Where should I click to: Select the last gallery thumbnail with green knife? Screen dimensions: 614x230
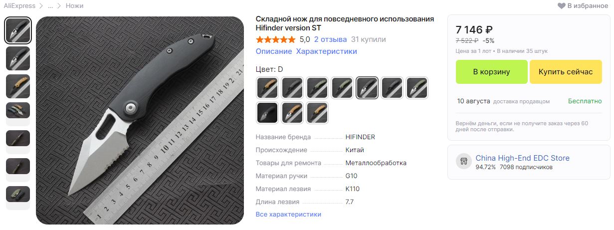click(x=18, y=198)
